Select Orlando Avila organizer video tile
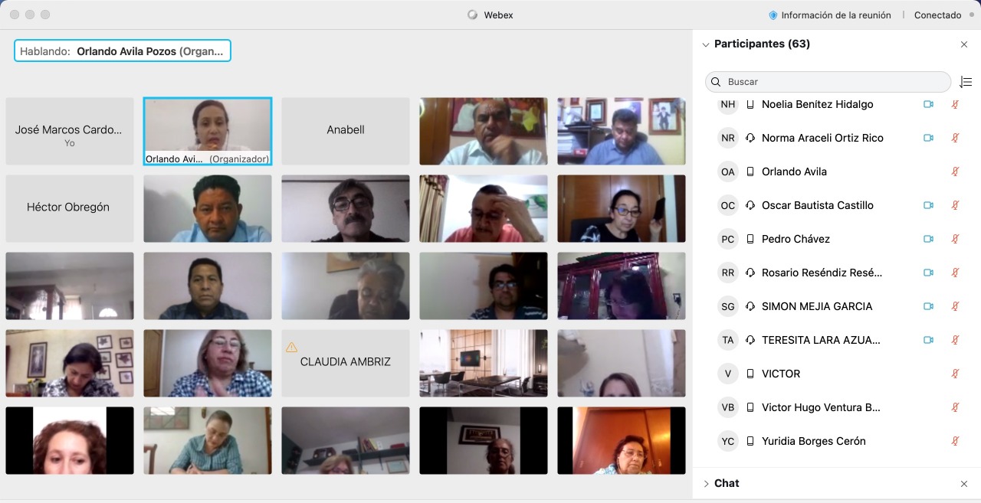This screenshot has height=503, width=981. point(207,131)
